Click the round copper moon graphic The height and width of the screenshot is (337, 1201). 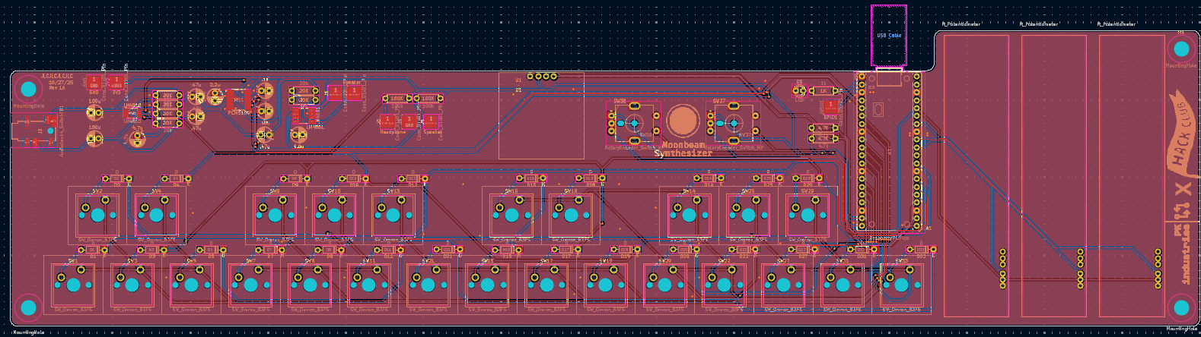pos(682,121)
